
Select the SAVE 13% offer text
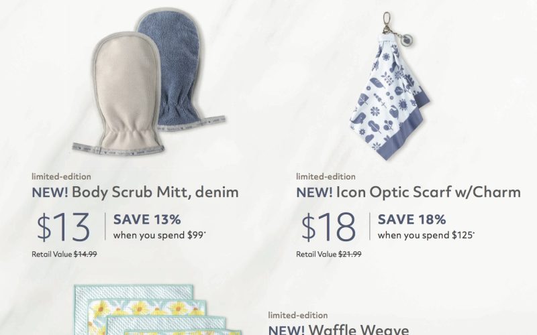point(147,220)
